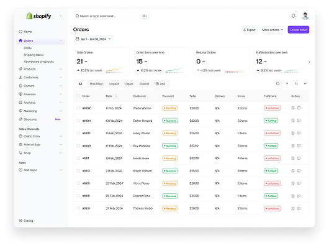The image size is (329, 248).
Task: Check the box for order #1009
Action: (x=78, y=145)
